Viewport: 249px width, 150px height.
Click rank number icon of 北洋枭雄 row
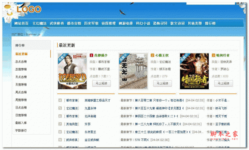tap(60, 116)
